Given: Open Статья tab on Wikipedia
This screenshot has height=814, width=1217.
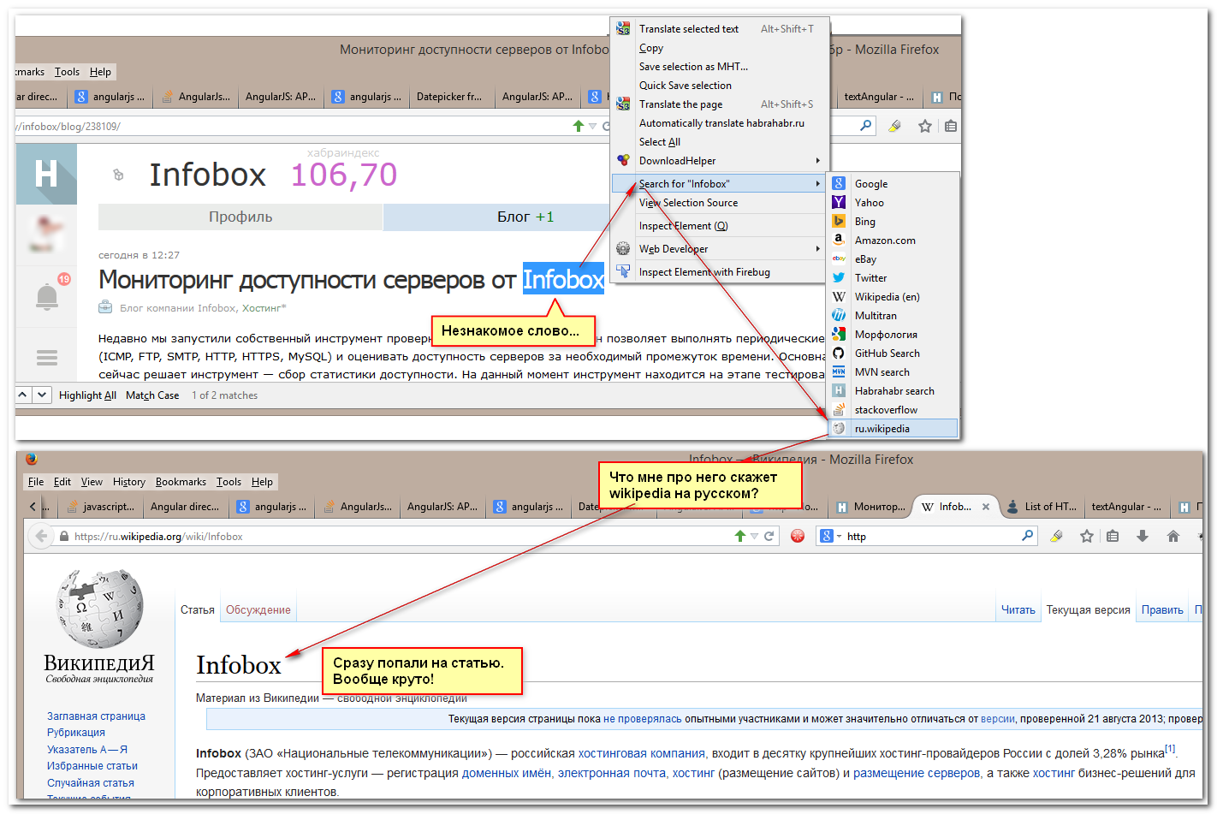Looking at the screenshot, I should click(198, 610).
